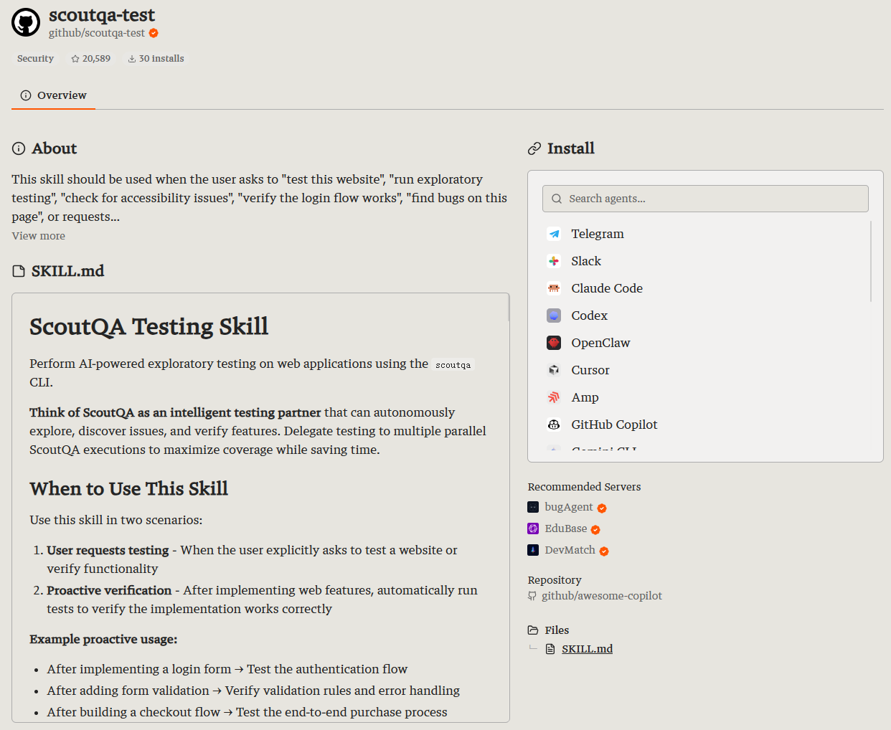Click the bugAgent server icon
891x730 pixels.
(x=533, y=507)
